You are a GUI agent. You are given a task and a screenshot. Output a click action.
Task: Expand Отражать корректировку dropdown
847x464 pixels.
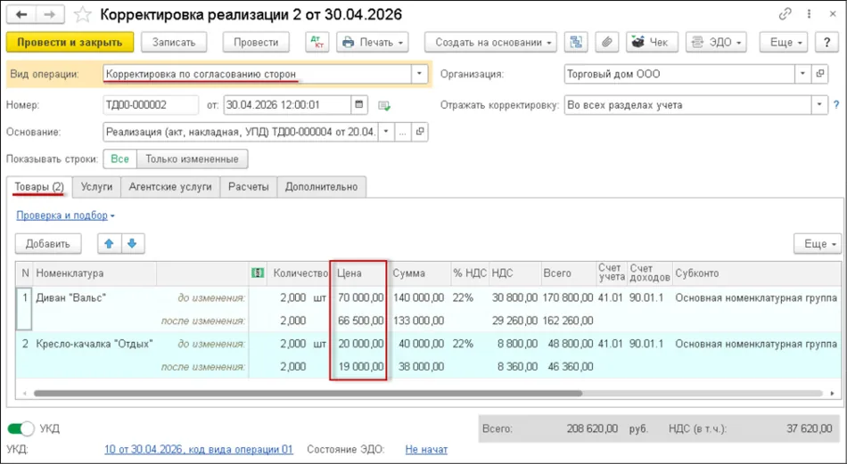coord(820,105)
